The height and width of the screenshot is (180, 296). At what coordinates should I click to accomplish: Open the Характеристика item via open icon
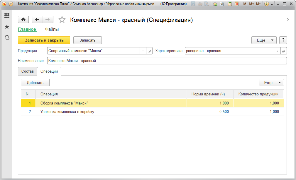click(x=284, y=51)
